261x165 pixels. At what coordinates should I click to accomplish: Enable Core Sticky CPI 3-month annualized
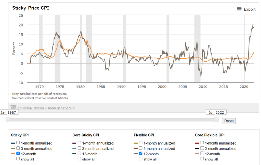tap(80, 148)
